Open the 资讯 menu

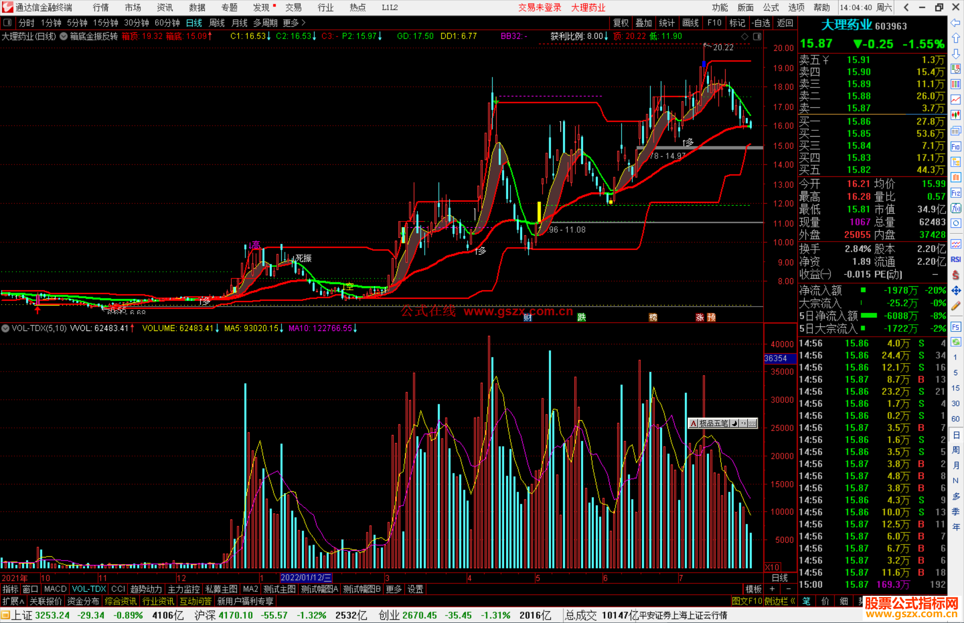point(165,8)
